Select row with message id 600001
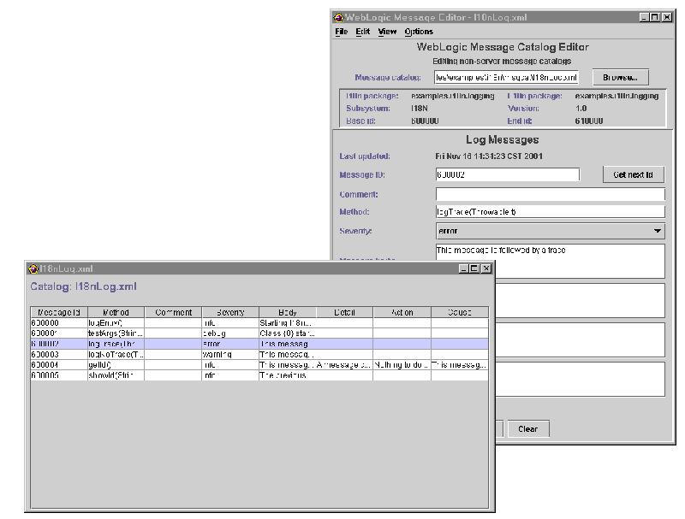Viewport: 685px width, 519px height. [x=259, y=333]
